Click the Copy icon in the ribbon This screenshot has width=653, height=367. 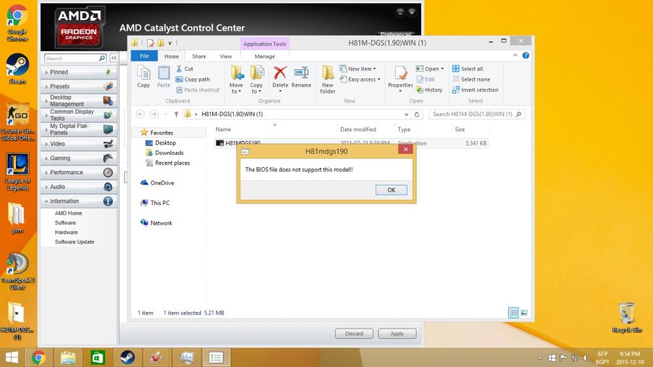coord(144,76)
